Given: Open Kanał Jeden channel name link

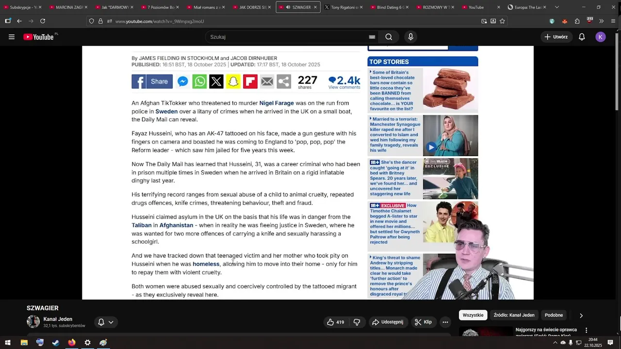Looking at the screenshot, I should tap(58, 319).
